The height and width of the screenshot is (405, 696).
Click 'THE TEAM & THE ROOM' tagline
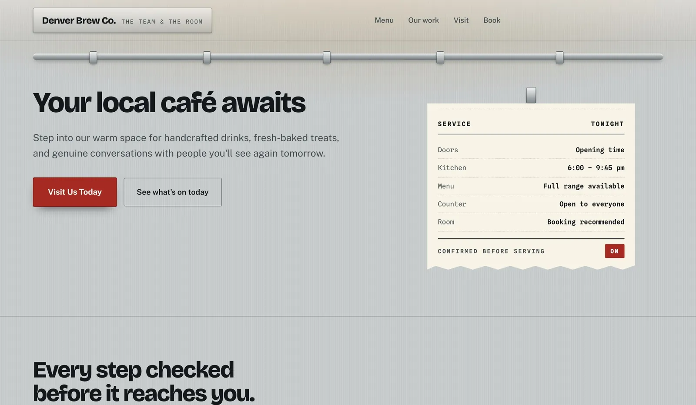click(162, 22)
